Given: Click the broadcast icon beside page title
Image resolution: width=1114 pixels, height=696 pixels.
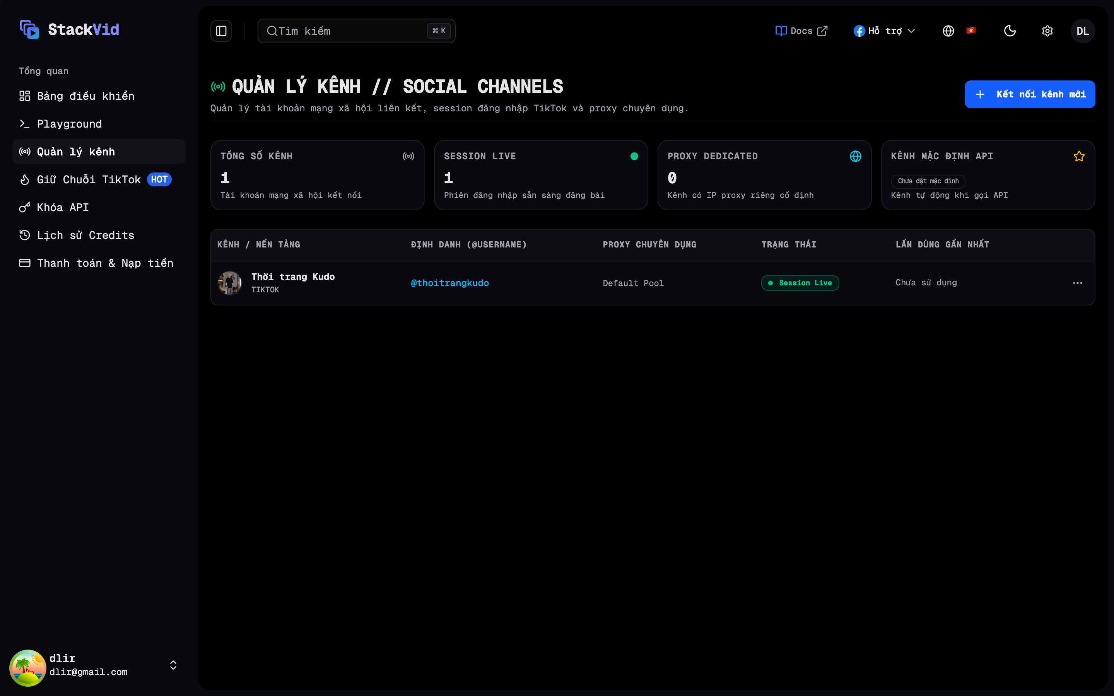Looking at the screenshot, I should coord(218,87).
